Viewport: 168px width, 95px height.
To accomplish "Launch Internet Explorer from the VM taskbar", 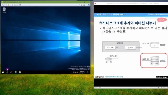I will click(x=16, y=72).
